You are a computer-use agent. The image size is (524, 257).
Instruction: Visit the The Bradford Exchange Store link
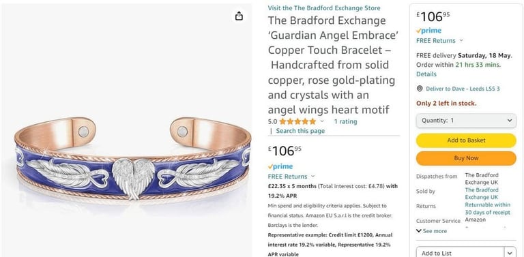coord(324,8)
